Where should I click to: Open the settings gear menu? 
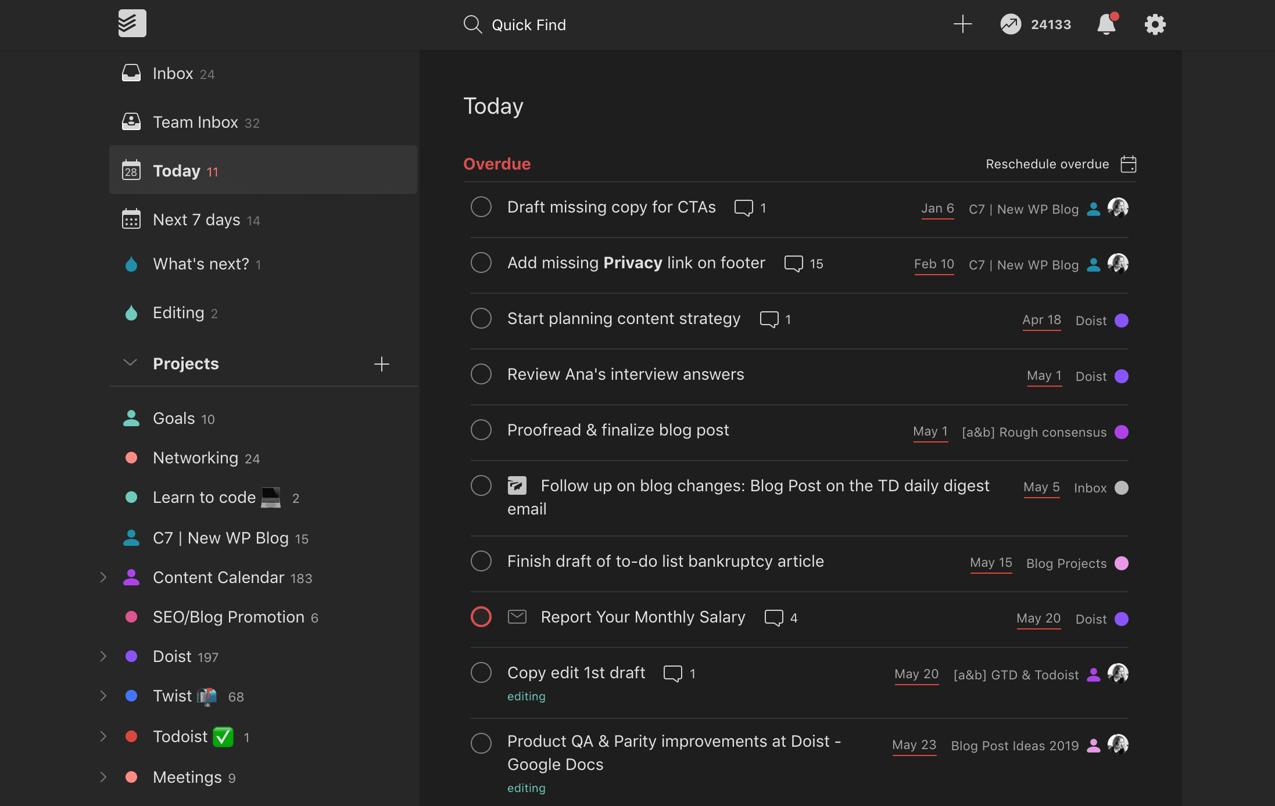(1155, 24)
